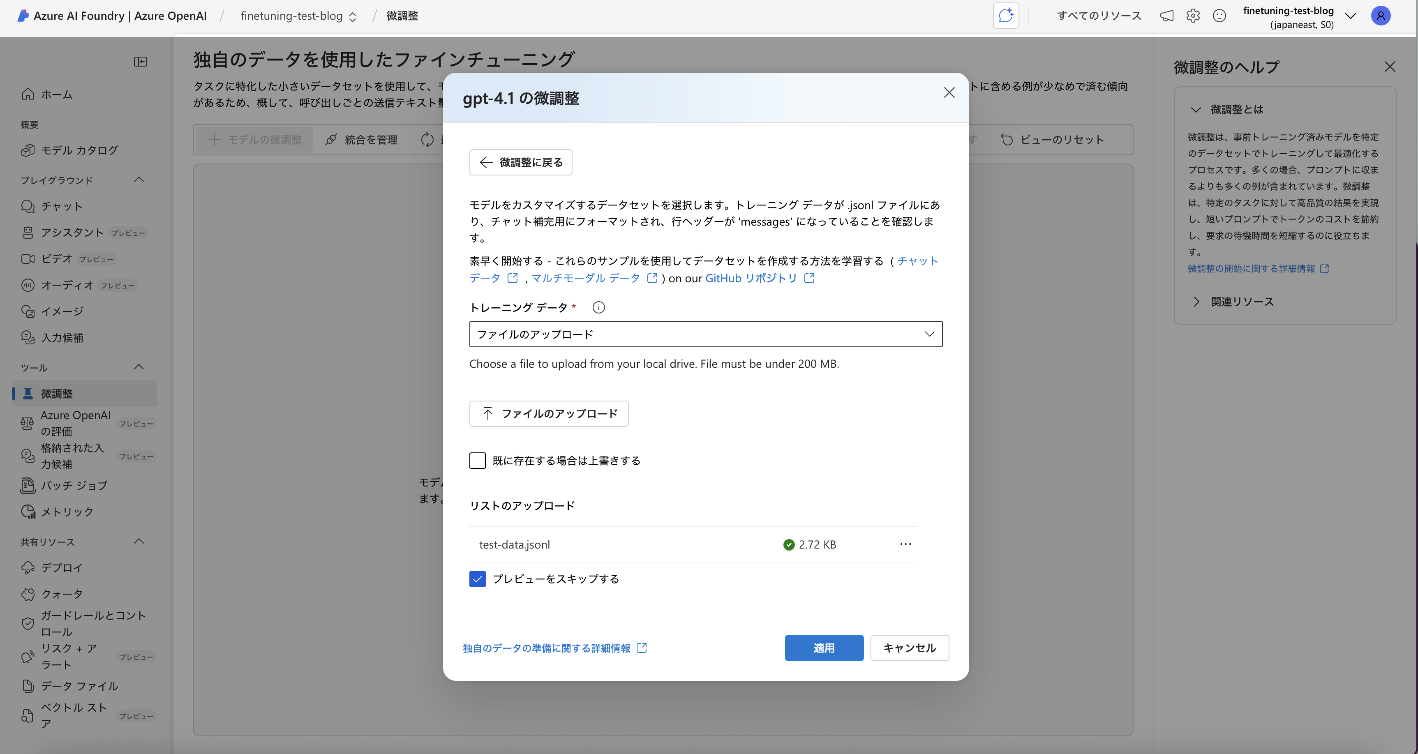
Task: Click the refresh icon in the toolbar
Action: [x=427, y=140]
